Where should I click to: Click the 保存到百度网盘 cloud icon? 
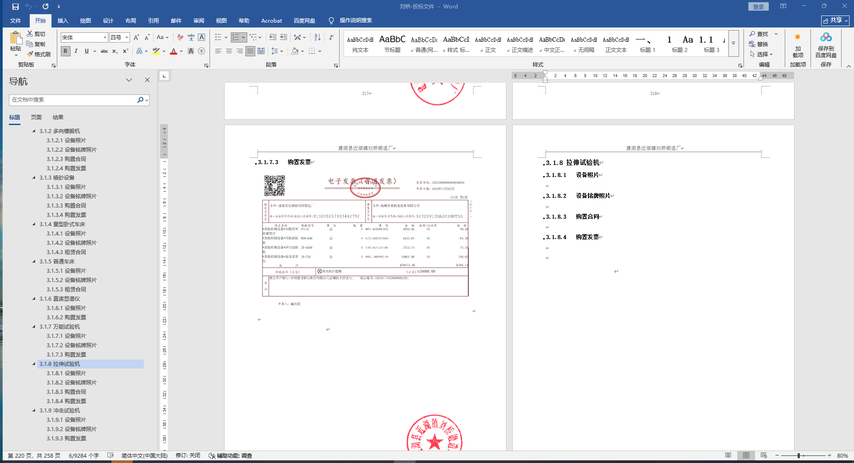coord(826,44)
